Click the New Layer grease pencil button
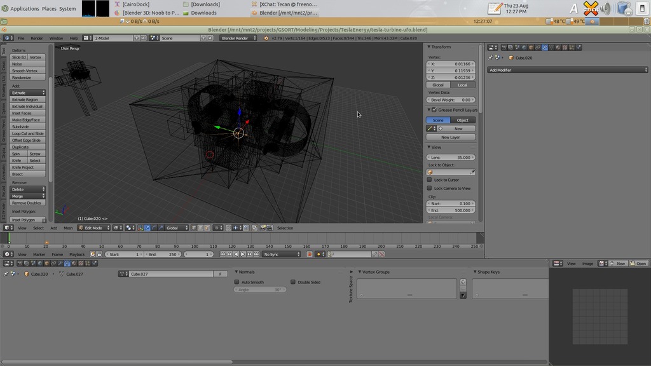Viewport: 651px width, 366px height. pyautogui.click(x=450, y=137)
